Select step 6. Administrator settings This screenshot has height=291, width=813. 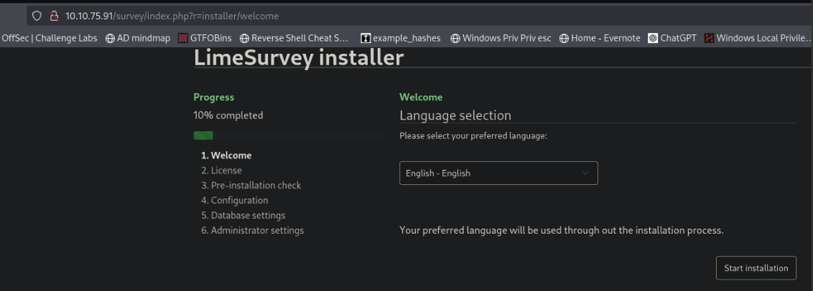[253, 230]
